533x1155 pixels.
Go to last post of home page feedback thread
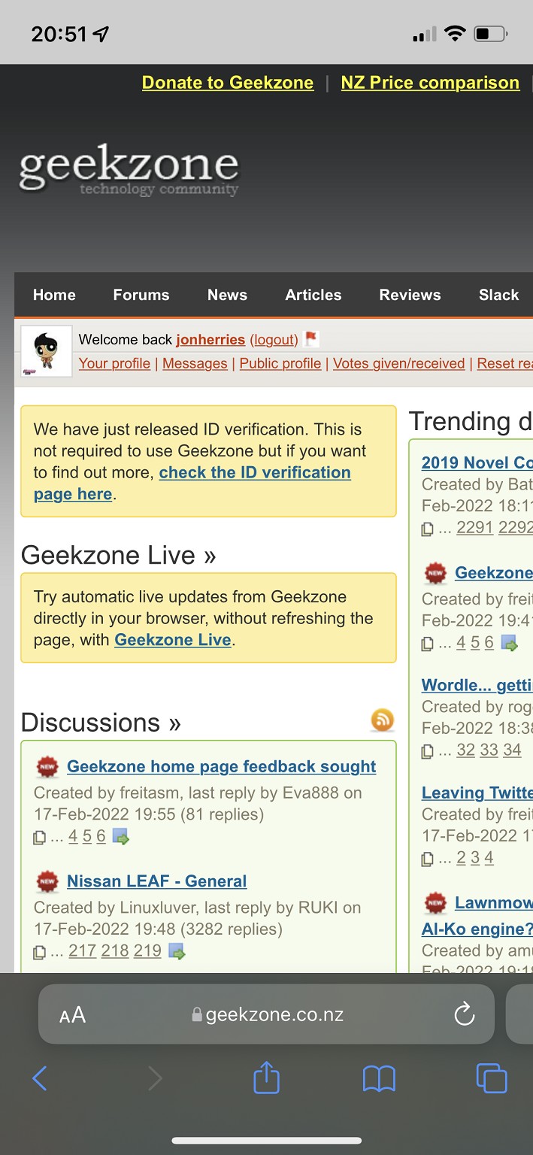(x=120, y=836)
